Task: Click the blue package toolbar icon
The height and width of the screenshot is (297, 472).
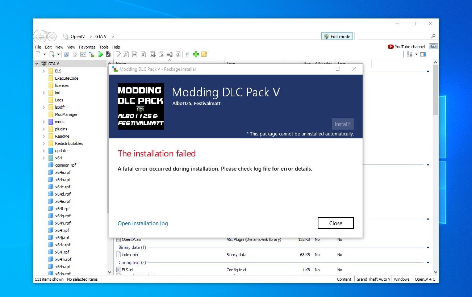Action: point(66,54)
